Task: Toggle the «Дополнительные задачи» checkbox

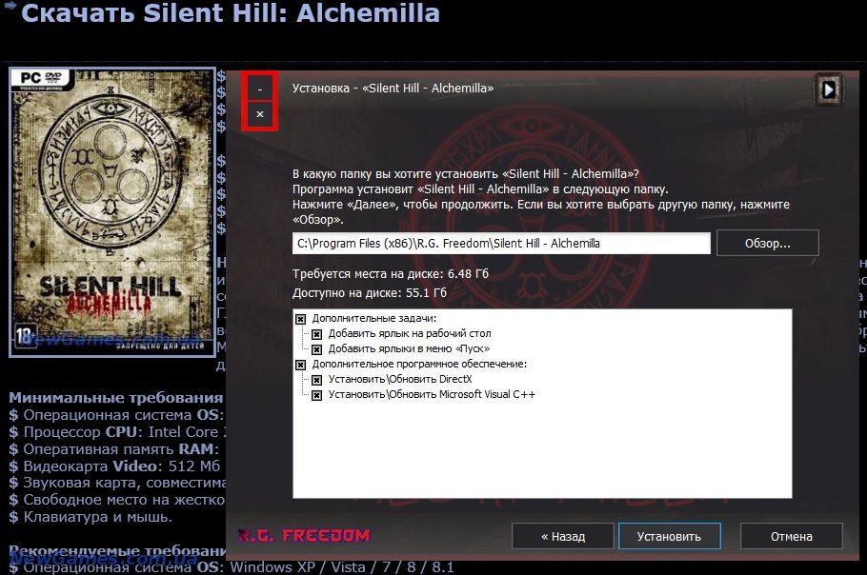Action: point(300,319)
